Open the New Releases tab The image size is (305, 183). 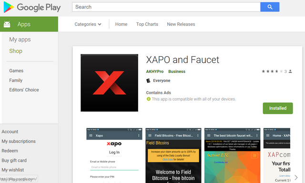[x=181, y=24]
